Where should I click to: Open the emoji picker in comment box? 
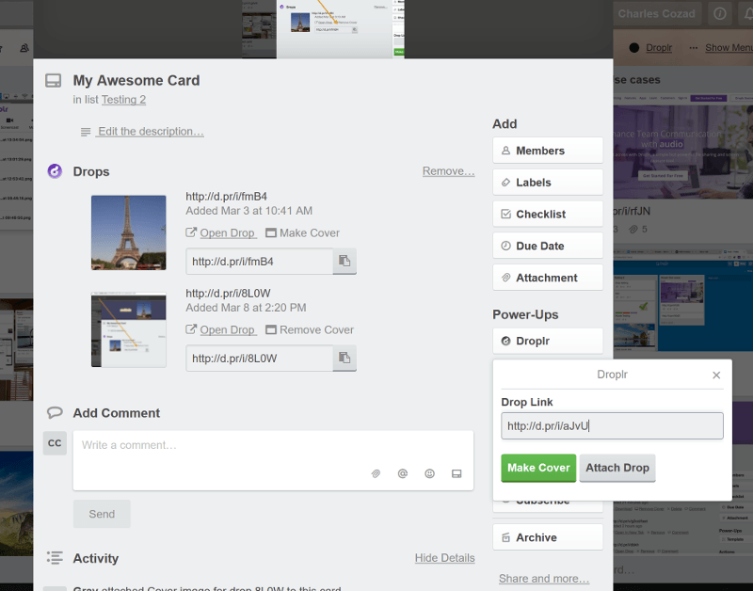429,473
